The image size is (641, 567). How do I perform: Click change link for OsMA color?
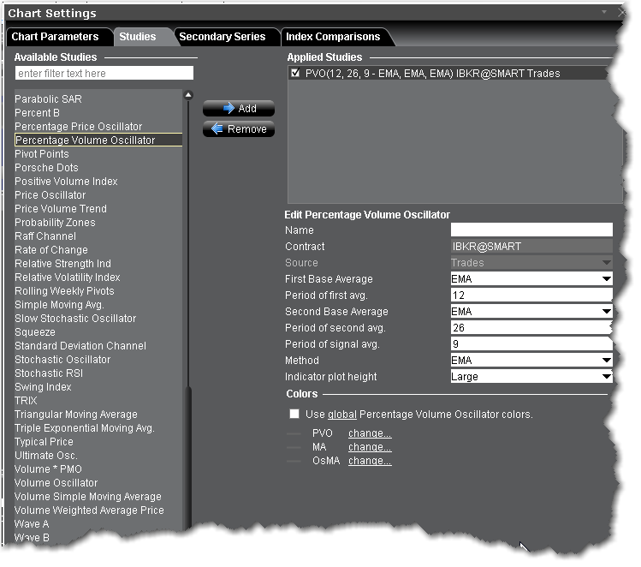click(370, 461)
